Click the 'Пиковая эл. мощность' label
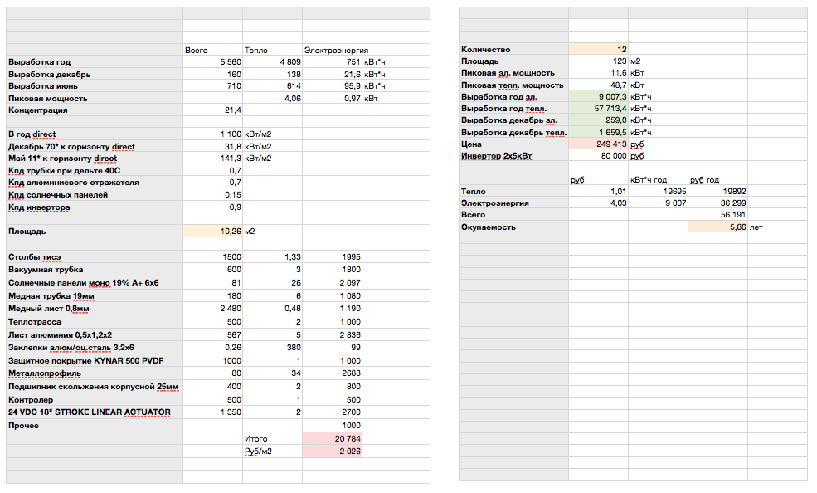817x493 pixels. (508, 73)
